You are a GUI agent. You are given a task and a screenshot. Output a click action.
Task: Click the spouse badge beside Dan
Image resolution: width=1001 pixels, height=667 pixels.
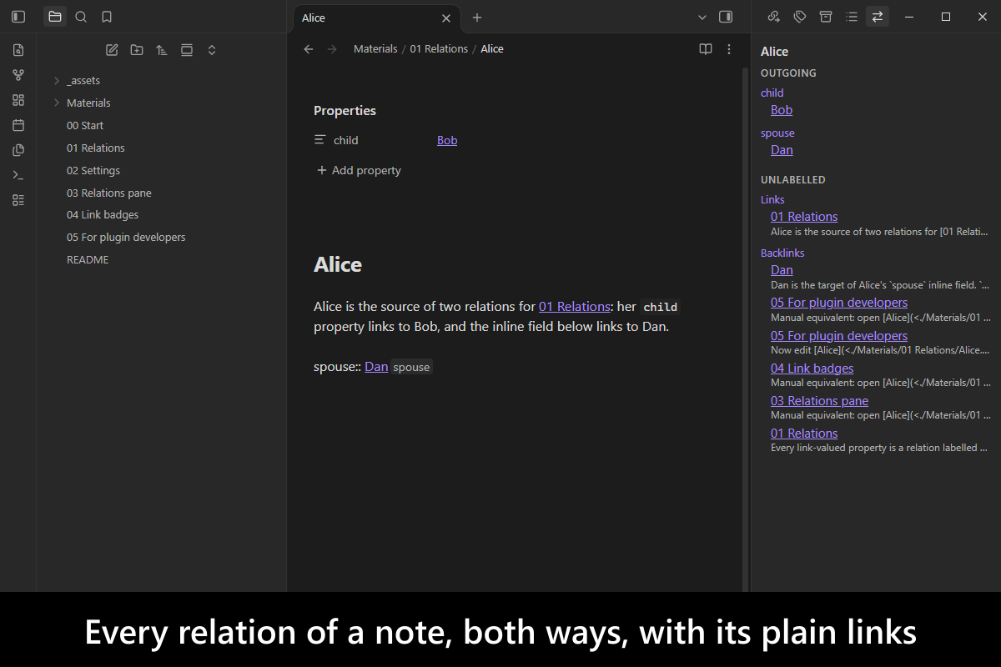click(x=411, y=367)
